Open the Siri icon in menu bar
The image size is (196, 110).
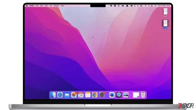click(x=156, y=6)
